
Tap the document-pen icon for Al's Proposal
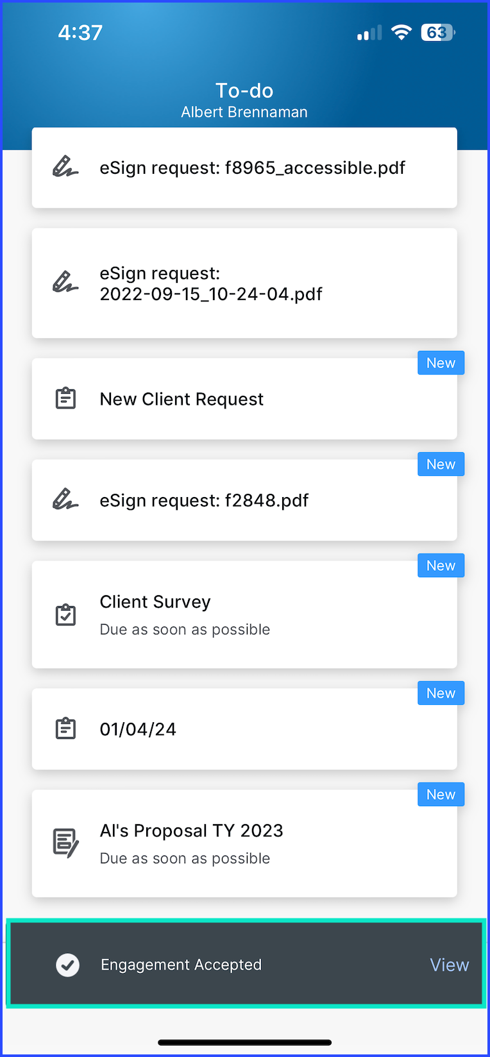point(65,843)
